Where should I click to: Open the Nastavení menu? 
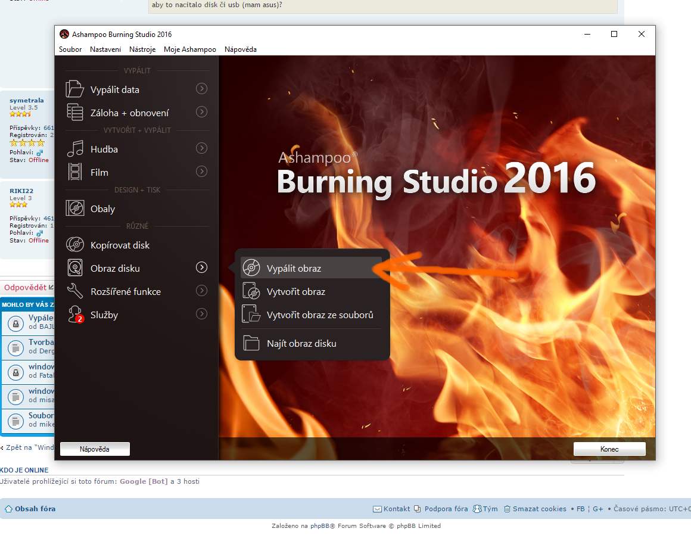tap(105, 49)
